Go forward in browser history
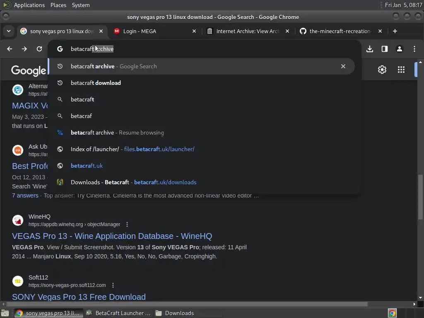The image size is (424, 318). point(24,49)
